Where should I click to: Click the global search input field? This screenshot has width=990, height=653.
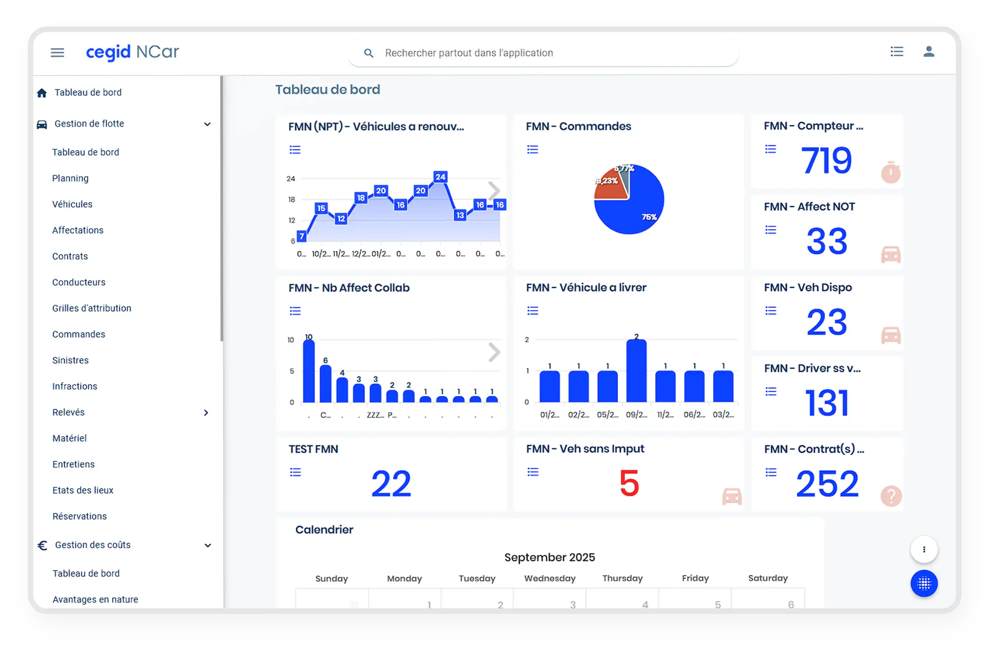click(541, 53)
